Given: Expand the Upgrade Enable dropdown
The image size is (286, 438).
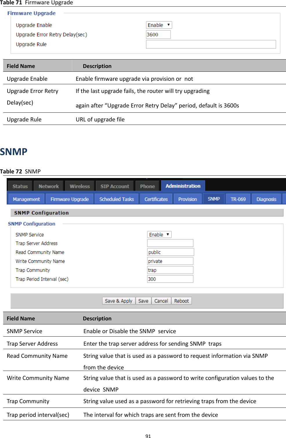Looking at the screenshot, I should (x=158, y=25).
